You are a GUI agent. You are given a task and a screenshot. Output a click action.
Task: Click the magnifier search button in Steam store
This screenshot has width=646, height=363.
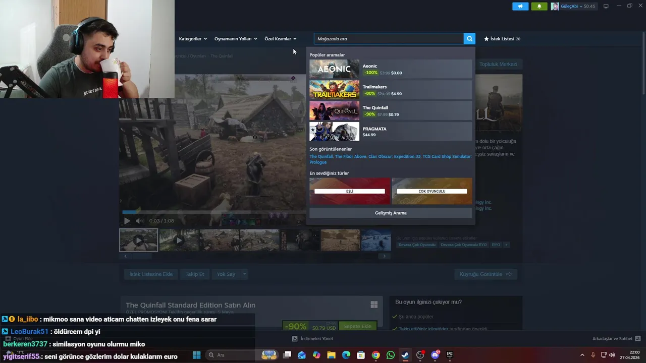(x=469, y=39)
